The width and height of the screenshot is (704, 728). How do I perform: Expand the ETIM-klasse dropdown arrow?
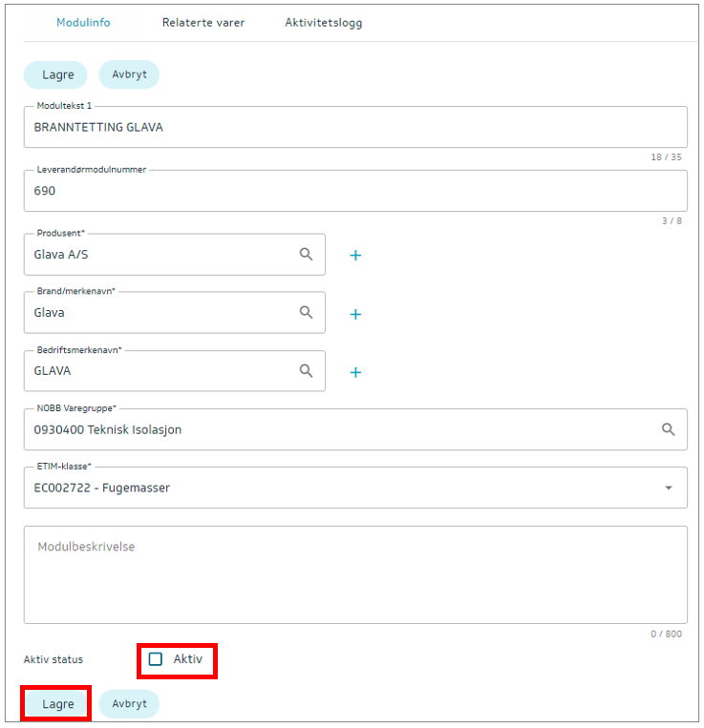(x=668, y=489)
